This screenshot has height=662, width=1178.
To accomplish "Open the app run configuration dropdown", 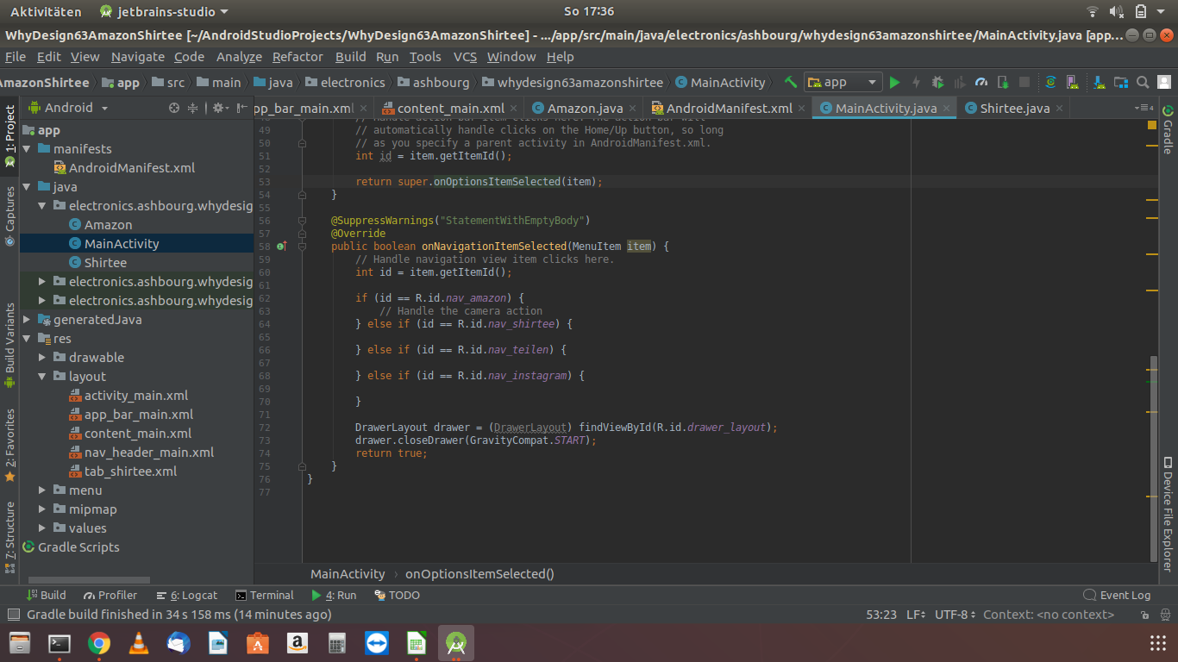I will pos(843,83).
